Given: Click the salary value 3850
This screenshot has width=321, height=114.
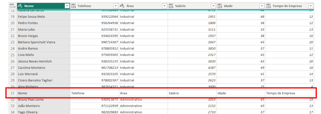Looking at the screenshot, I should click(x=212, y=48).
